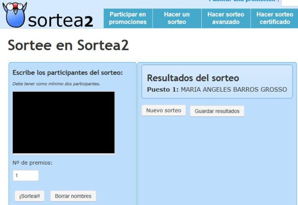
Task: Click the Resultados del sorteo heading
Action: point(193,78)
